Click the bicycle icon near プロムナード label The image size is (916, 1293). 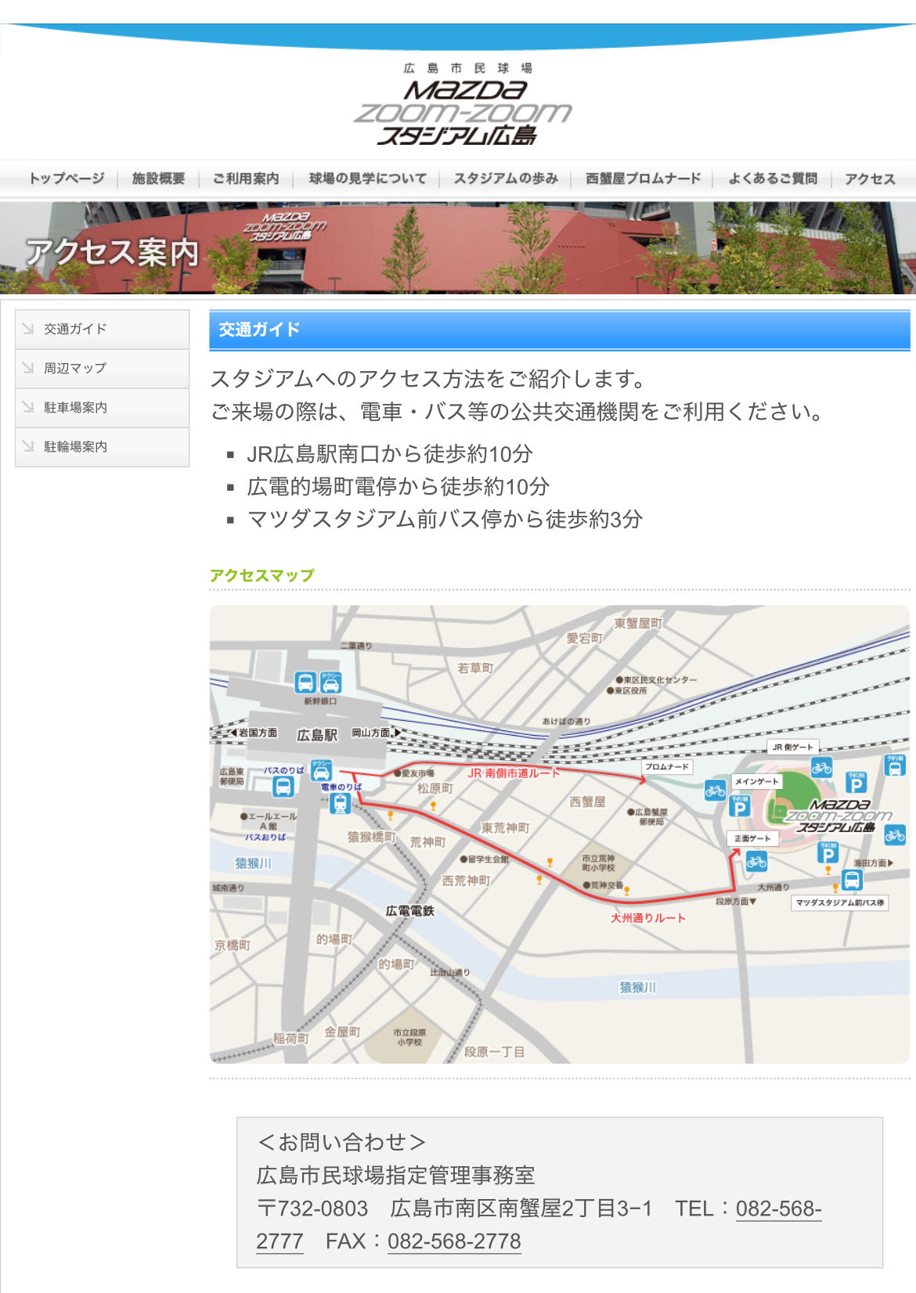coord(715,791)
